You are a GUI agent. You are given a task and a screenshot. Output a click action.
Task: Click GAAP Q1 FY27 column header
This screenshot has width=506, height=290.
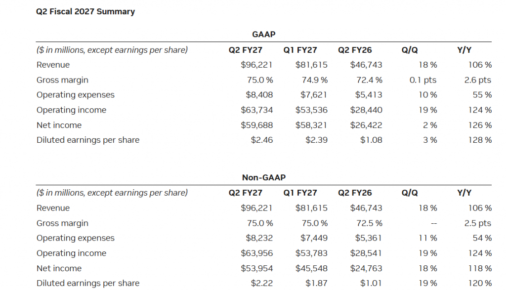click(x=300, y=50)
